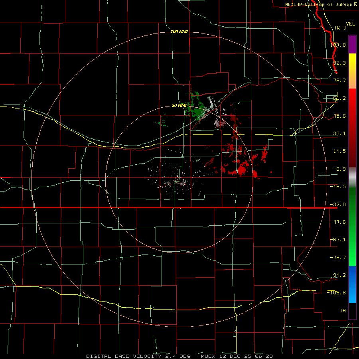Click the 100 NMI range ring label
Screen dimensions: 359x359
(179, 32)
